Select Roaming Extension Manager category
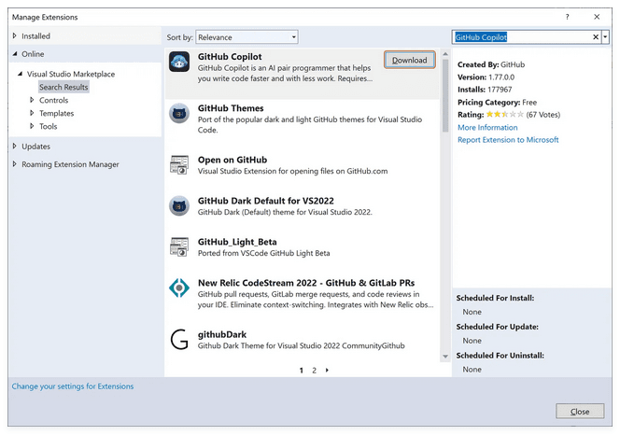This screenshot has width=620, height=435. (70, 164)
